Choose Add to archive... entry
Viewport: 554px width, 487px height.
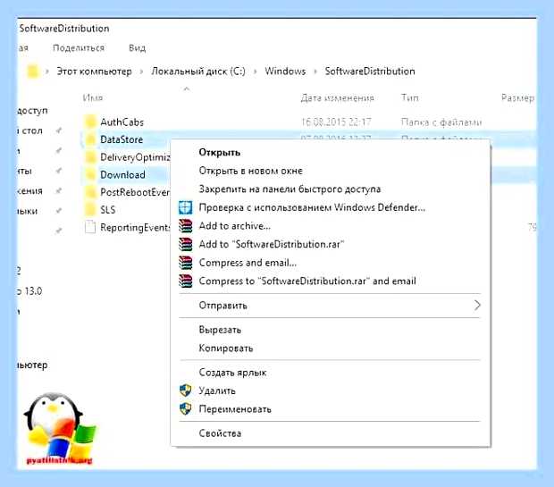point(235,226)
